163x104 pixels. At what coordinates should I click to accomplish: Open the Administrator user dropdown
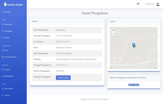pos(150,4)
